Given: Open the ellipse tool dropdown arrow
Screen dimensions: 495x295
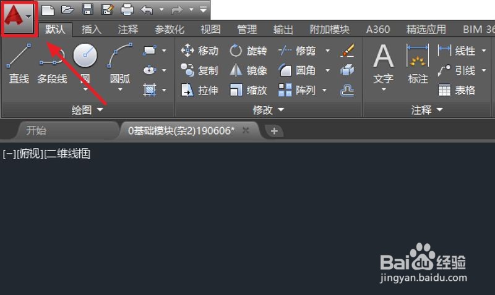Looking at the screenshot, I should pyautogui.click(x=164, y=70).
